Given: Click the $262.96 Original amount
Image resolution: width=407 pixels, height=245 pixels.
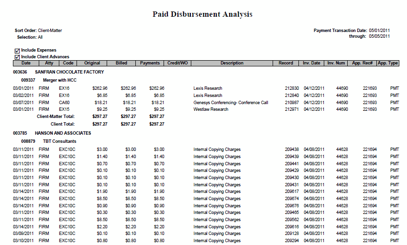Looking at the screenshot, I should pos(99,88).
